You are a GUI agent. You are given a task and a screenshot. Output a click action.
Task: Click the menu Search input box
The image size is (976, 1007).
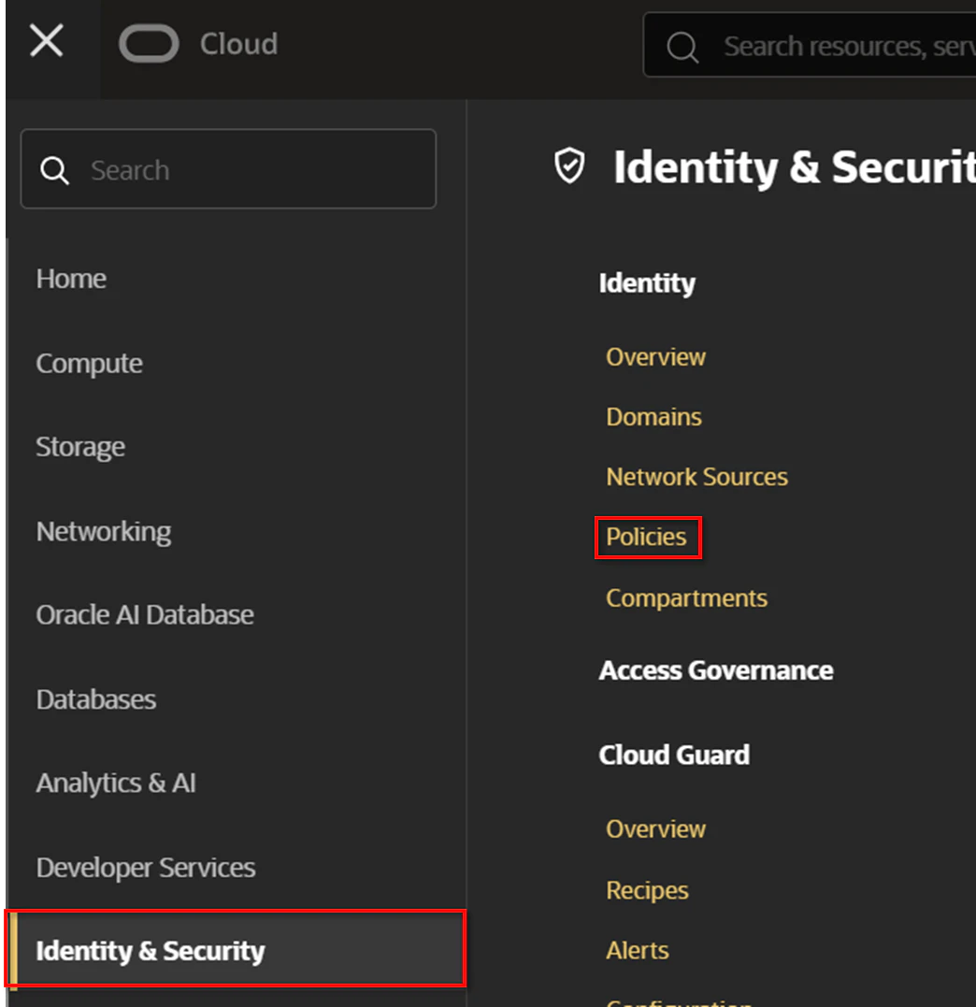pos(229,169)
